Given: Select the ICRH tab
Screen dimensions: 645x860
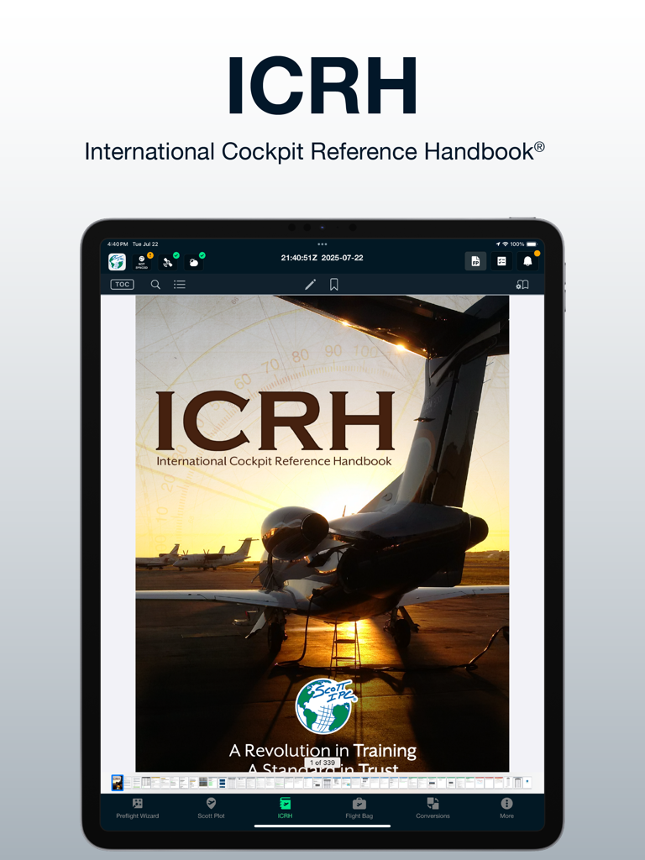Looking at the screenshot, I should (286, 809).
